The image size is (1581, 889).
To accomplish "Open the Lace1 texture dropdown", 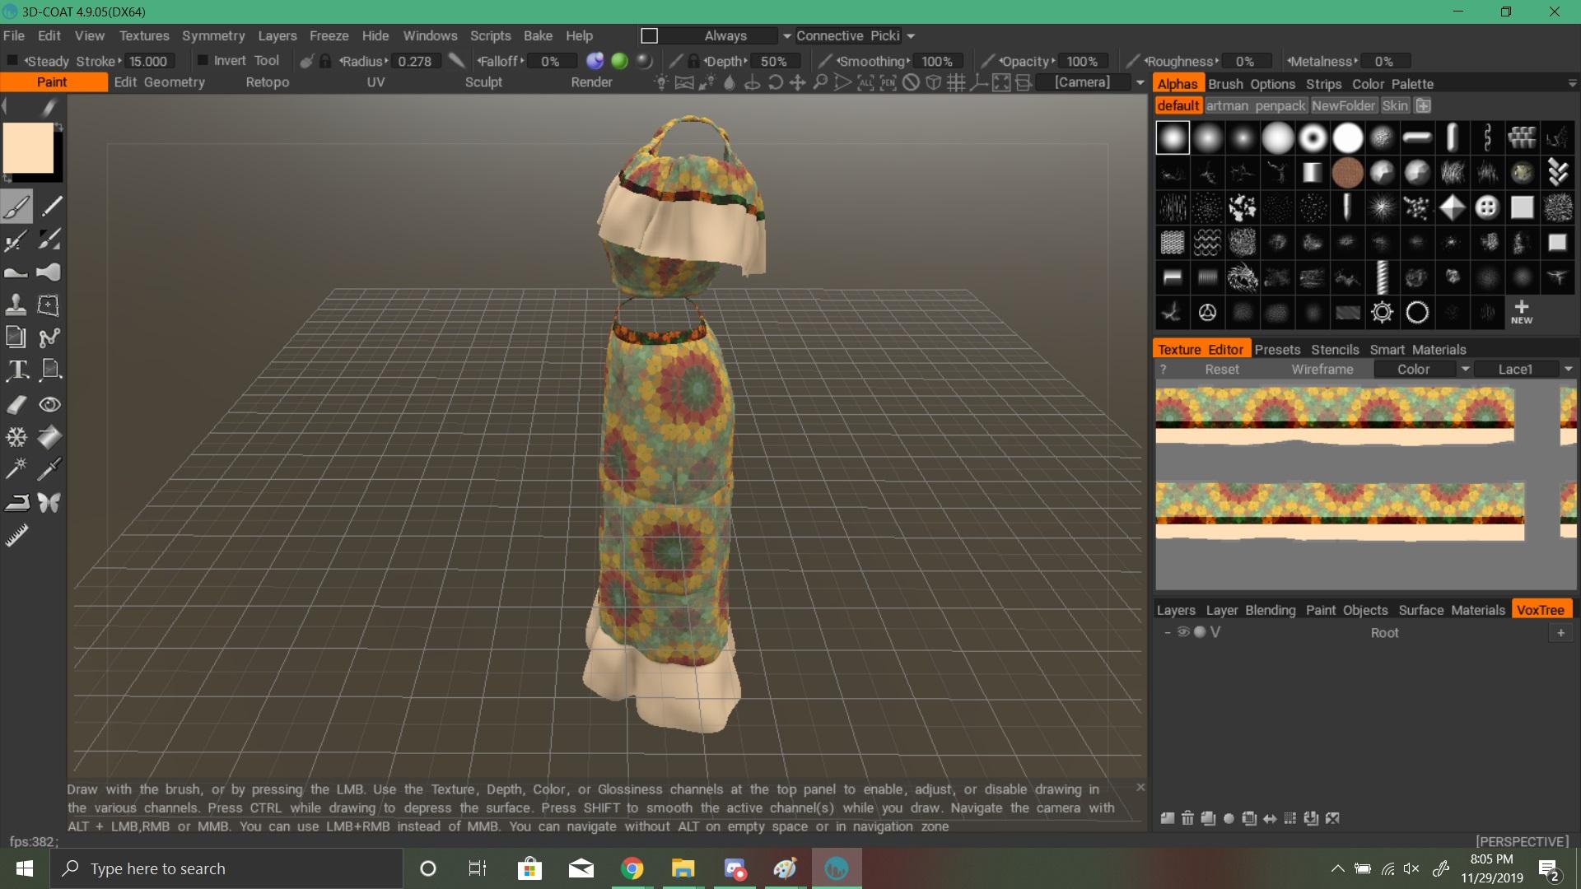I will (x=1568, y=370).
